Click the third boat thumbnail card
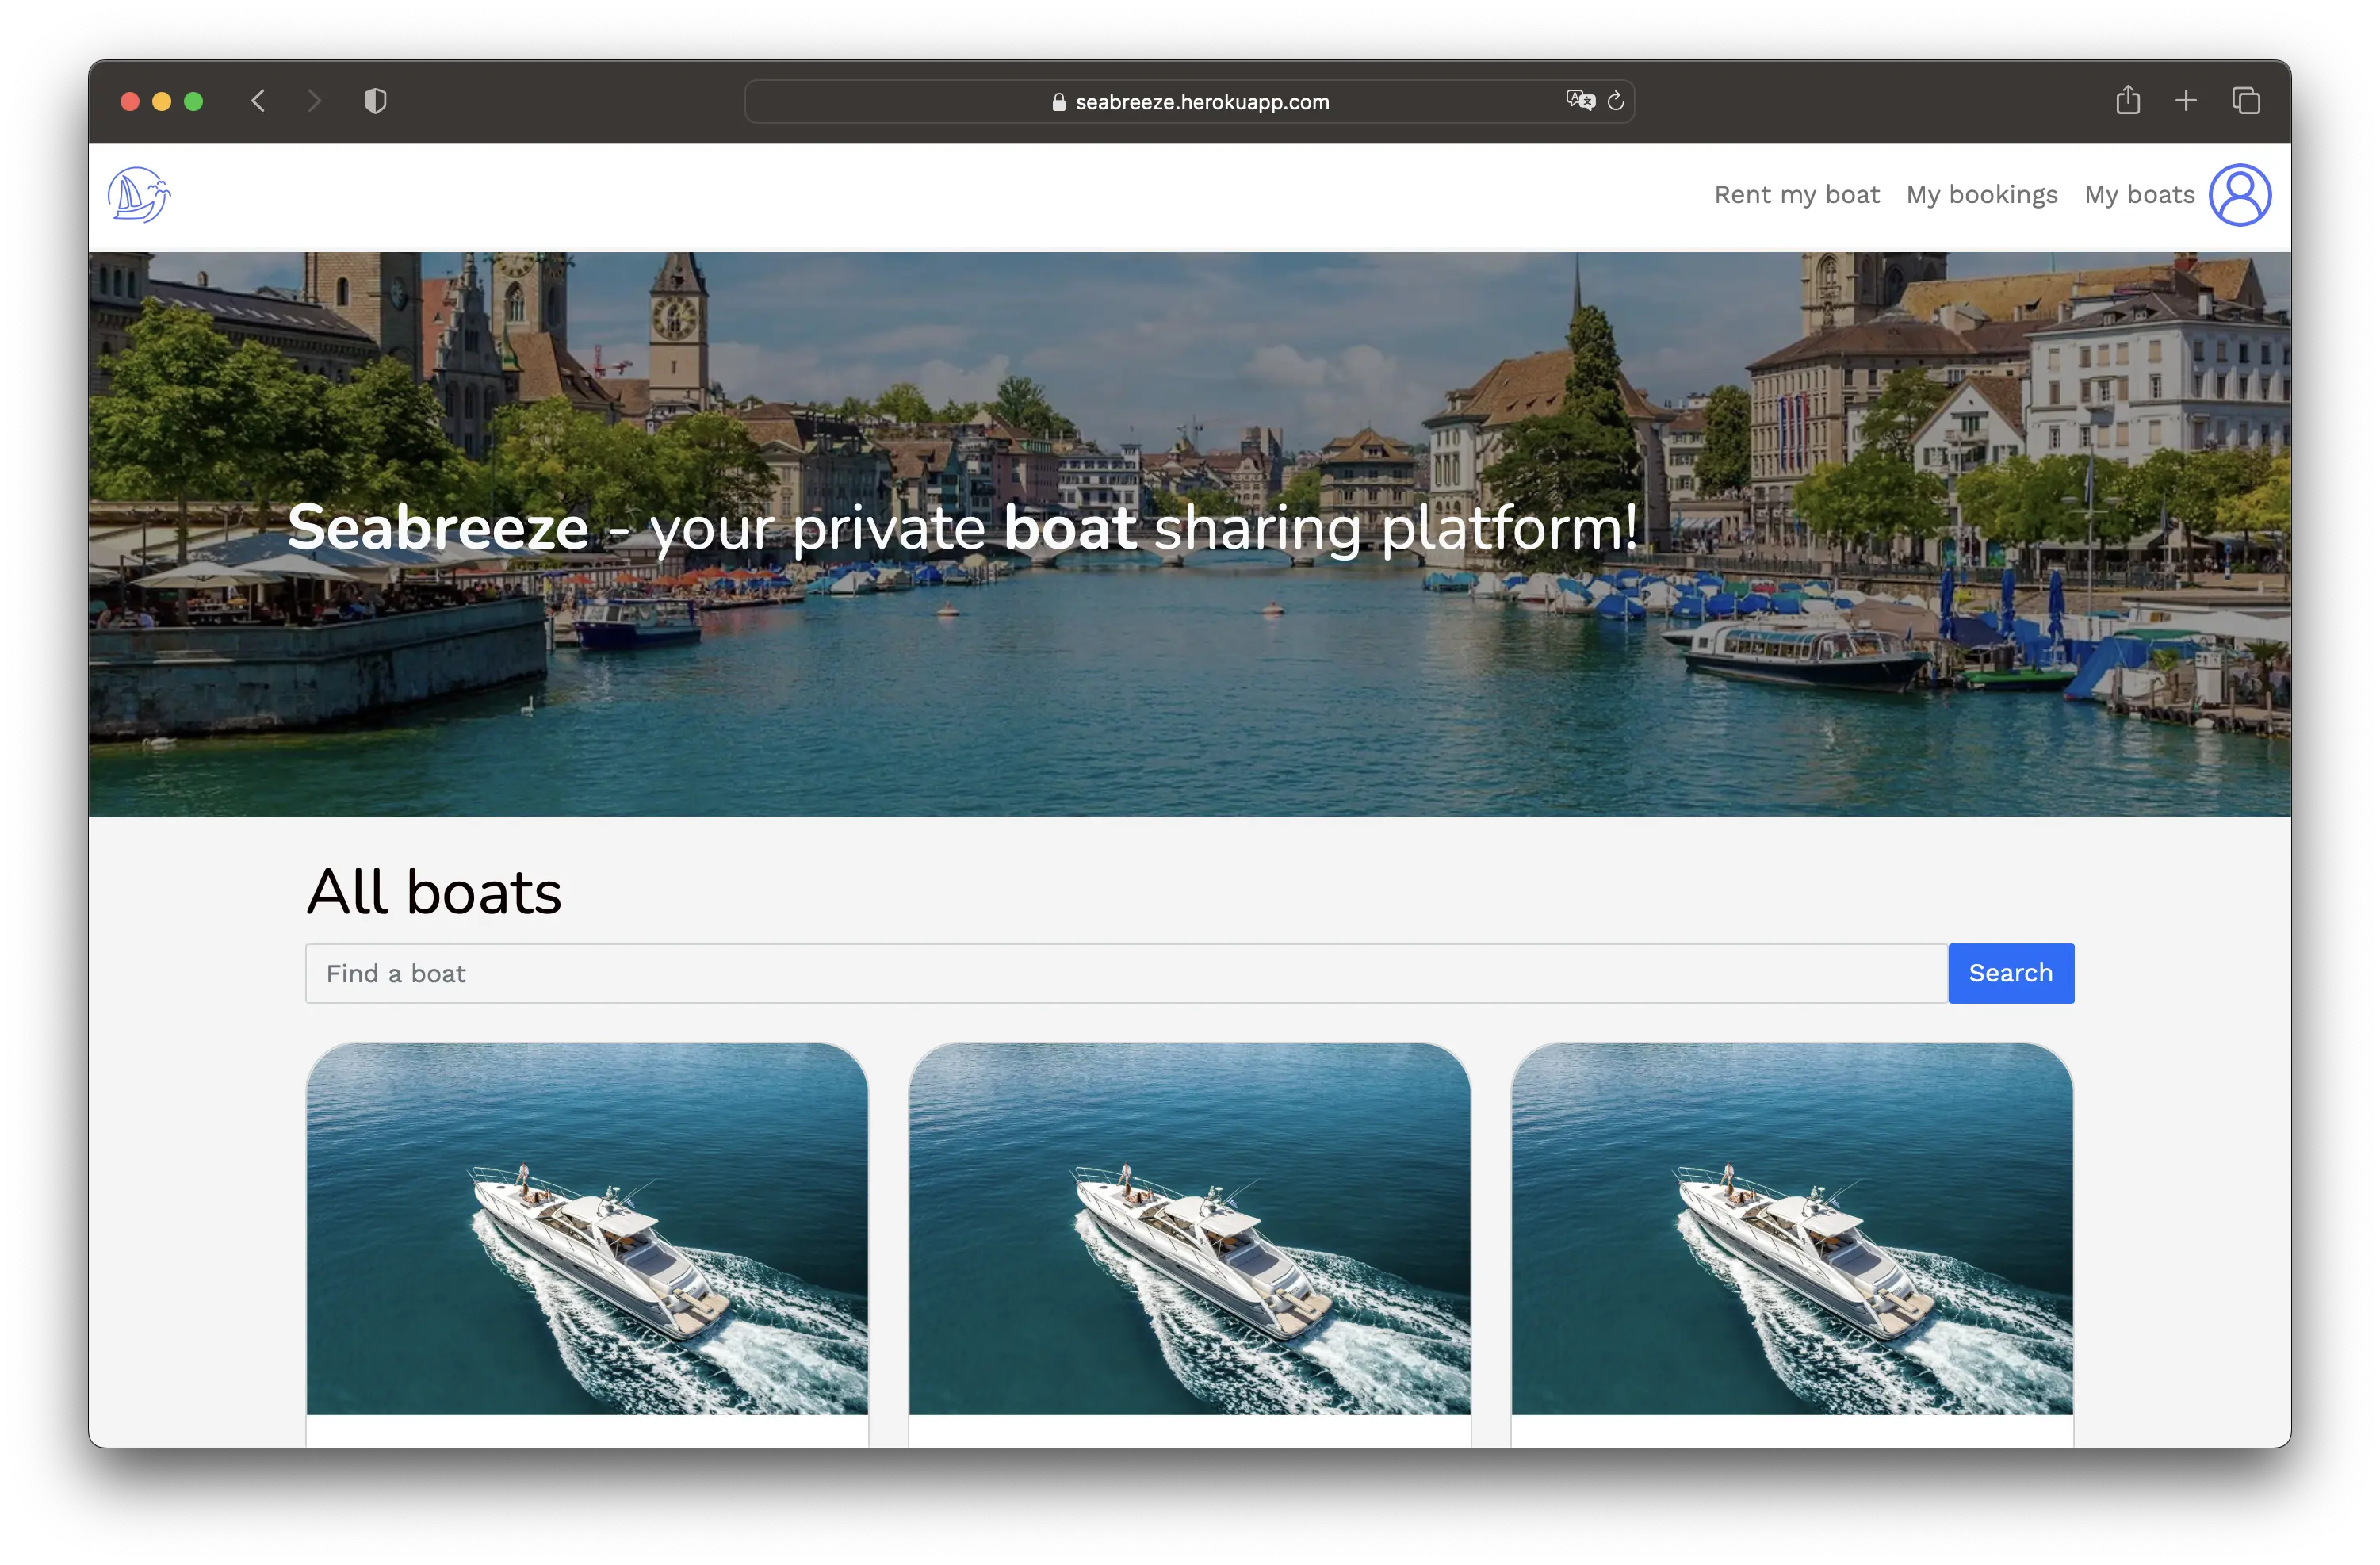The width and height of the screenshot is (2380, 1565). tap(1793, 1230)
